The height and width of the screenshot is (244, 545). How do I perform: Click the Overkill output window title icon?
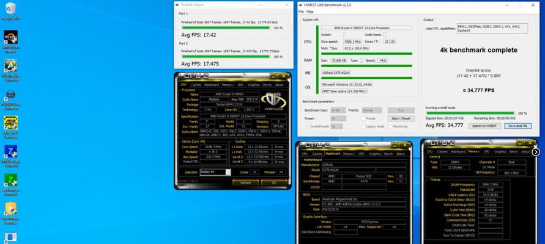point(177,5)
